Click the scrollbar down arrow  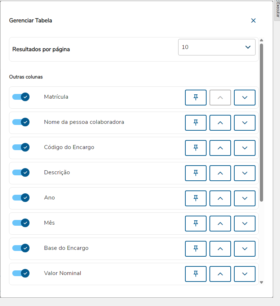[262, 282]
